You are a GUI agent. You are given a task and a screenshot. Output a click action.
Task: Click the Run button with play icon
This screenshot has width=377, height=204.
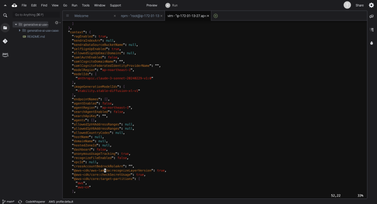(x=171, y=6)
